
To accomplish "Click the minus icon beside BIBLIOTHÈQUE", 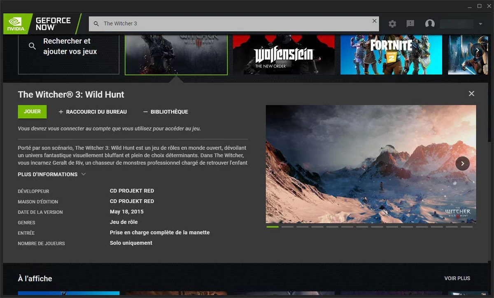I will [145, 112].
